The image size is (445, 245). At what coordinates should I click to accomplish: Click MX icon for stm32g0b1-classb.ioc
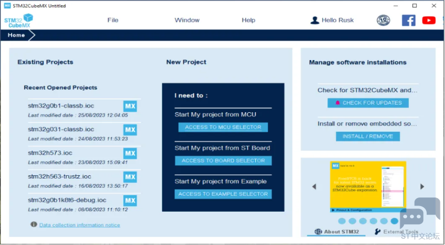point(130,106)
